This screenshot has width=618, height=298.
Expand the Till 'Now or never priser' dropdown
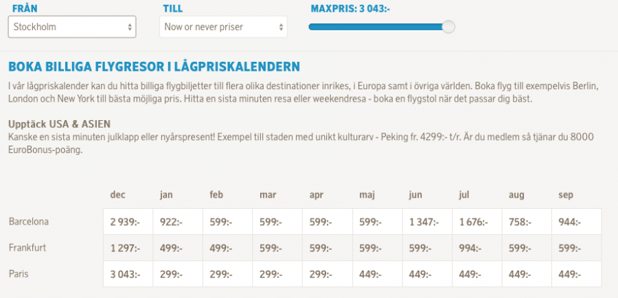(x=223, y=27)
